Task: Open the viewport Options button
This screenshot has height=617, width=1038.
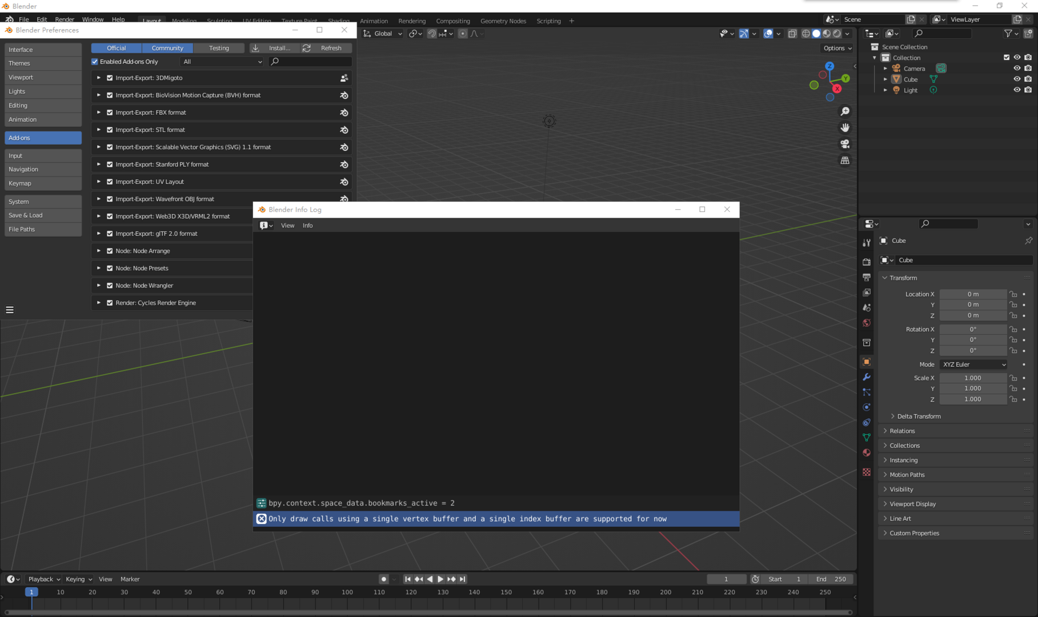Action: [x=837, y=48]
